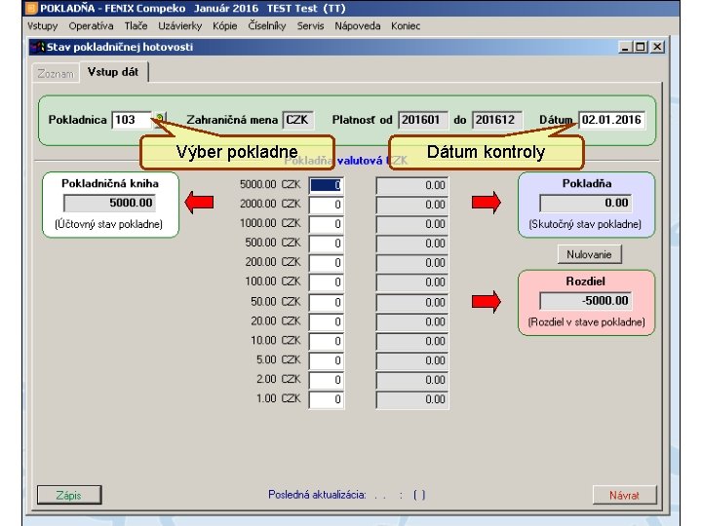
Task: Click count field for 200.00 CZK
Action: click(x=327, y=263)
